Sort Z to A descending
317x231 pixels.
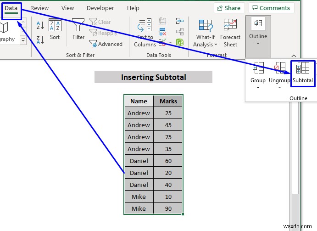pyautogui.click(x=40, y=39)
